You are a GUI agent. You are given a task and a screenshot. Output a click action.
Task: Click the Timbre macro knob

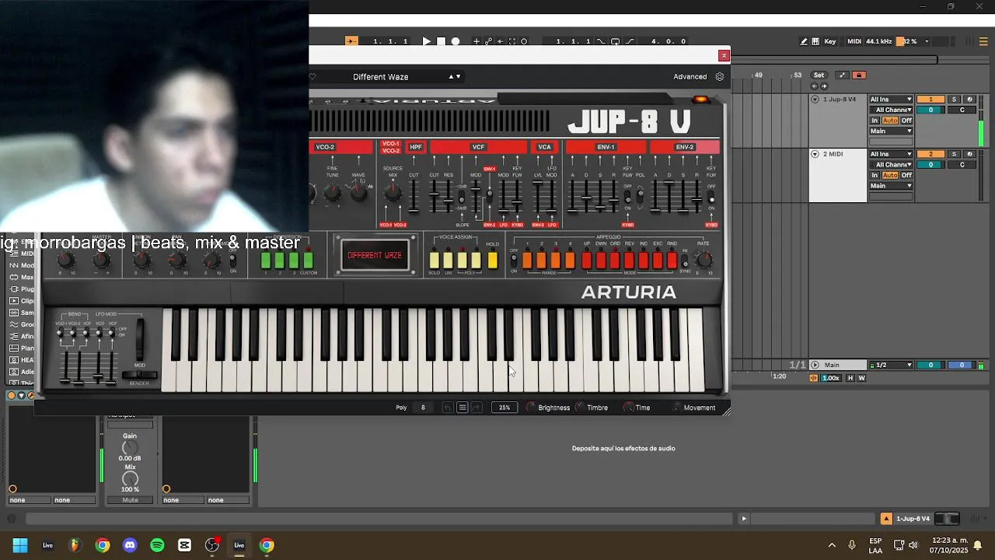pos(579,408)
